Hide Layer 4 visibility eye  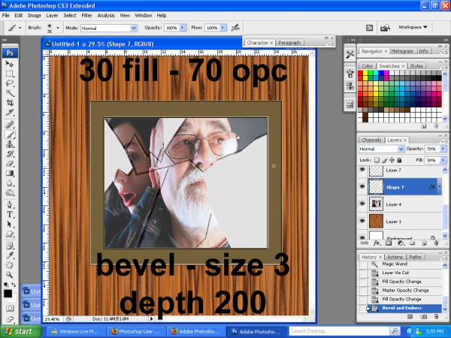362,204
